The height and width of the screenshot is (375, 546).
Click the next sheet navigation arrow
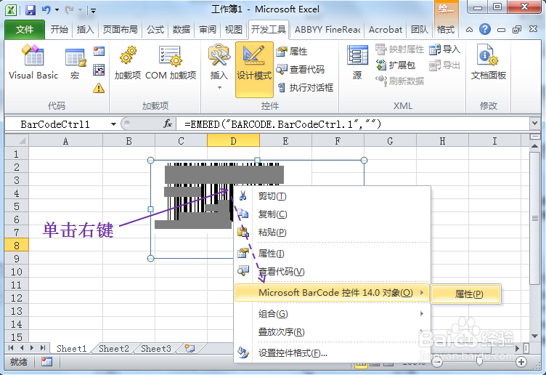point(33,348)
